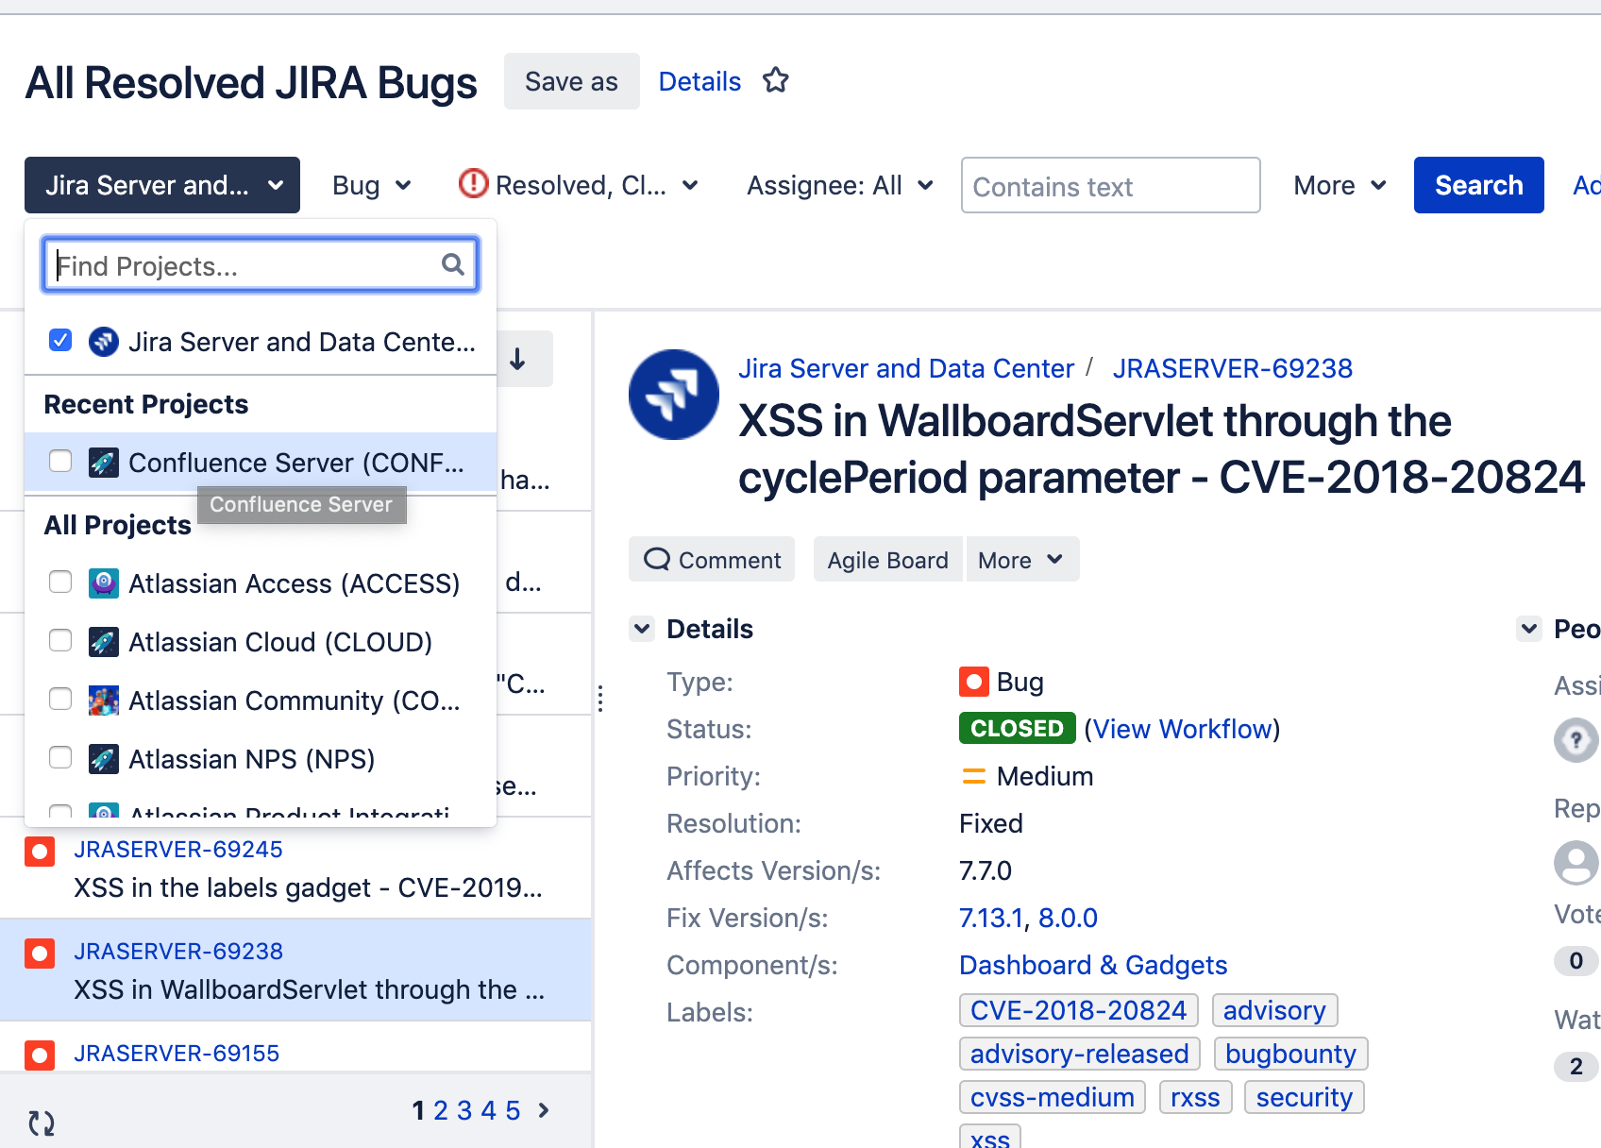Image resolution: width=1601 pixels, height=1148 pixels.
Task: Check the Confluence Server project checkbox
Action: tap(60, 461)
